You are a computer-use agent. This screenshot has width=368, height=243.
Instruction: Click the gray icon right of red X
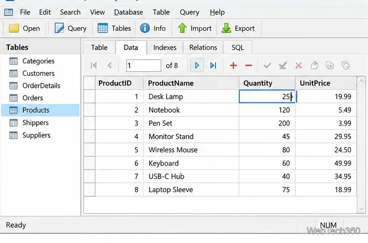[x=314, y=65]
